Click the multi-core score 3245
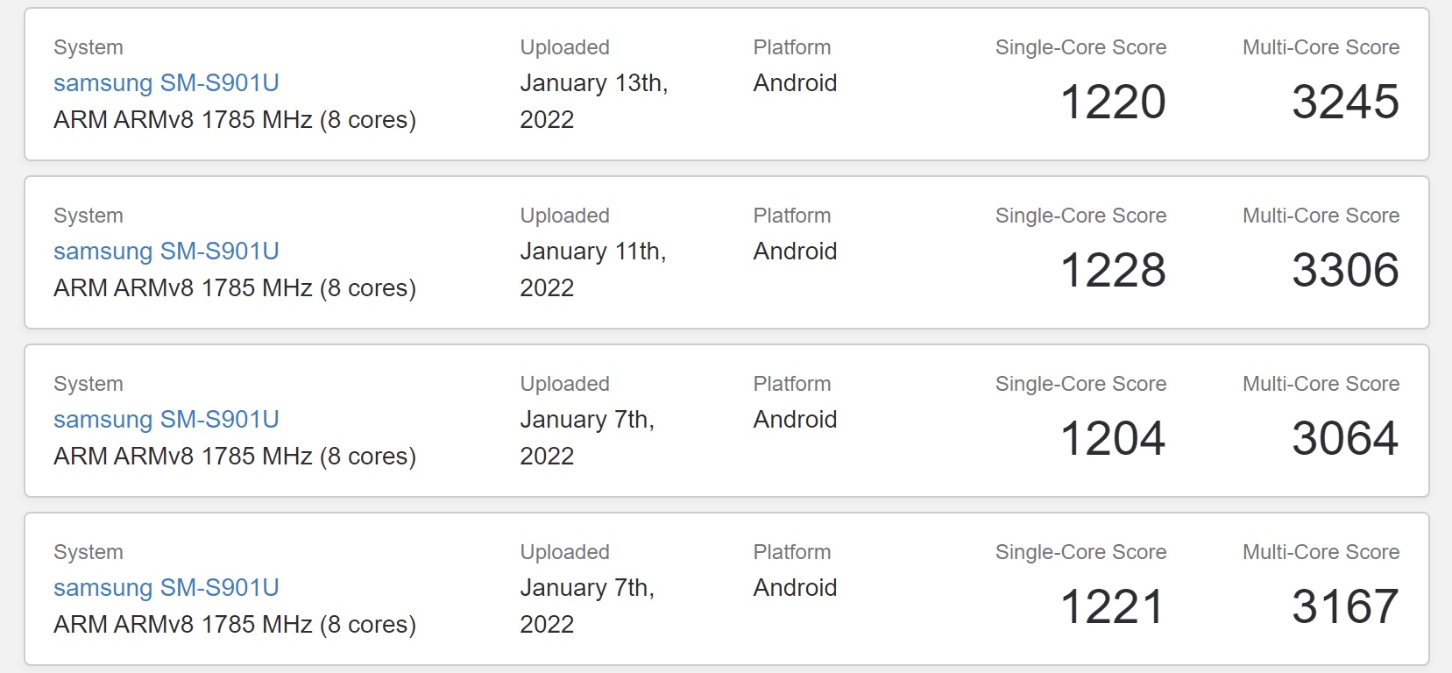The height and width of the screenshot is (673, 1452). [x=1345, y=102]
